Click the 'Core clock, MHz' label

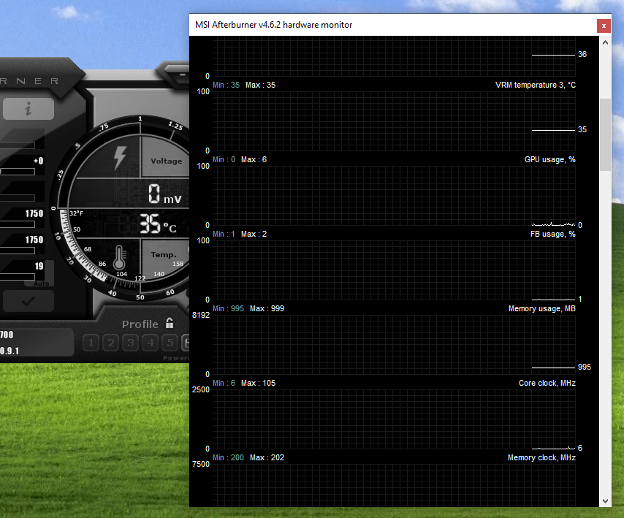tap(547, 383)
